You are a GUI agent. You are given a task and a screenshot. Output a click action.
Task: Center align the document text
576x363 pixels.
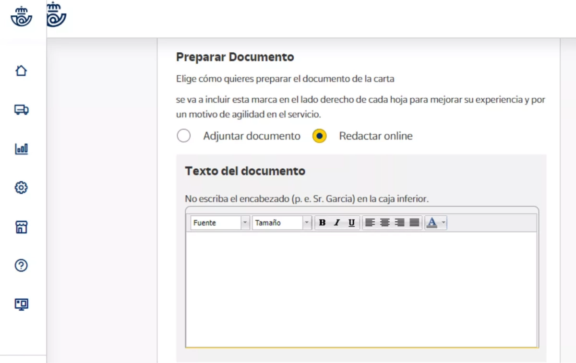(x=384, y=223)
